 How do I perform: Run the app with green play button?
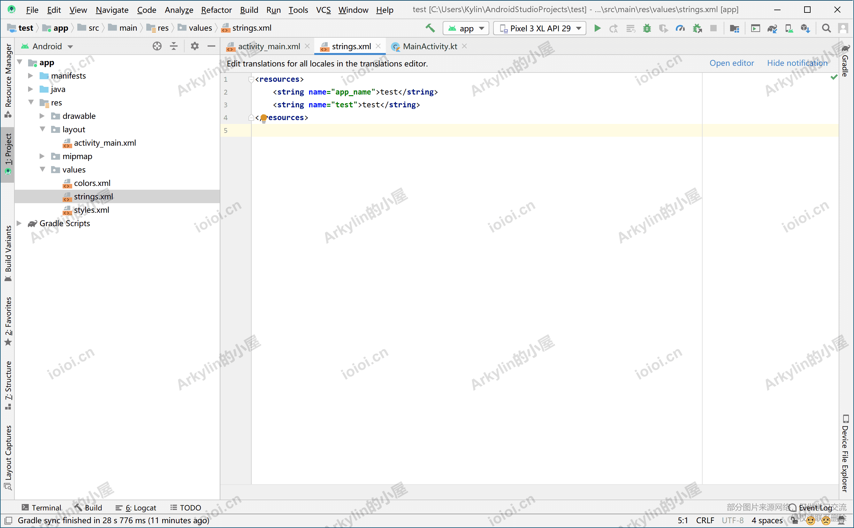tap(597, 28)
